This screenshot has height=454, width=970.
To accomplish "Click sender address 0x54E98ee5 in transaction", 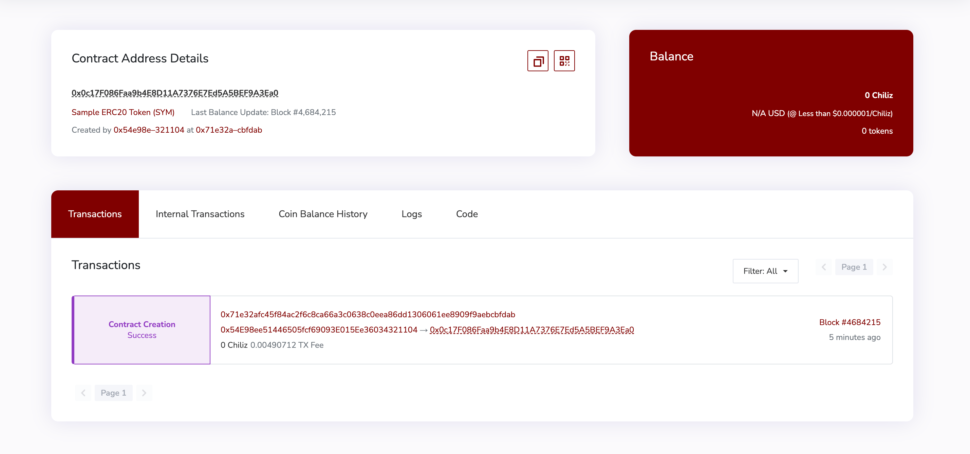I will [x=319, y=330].
